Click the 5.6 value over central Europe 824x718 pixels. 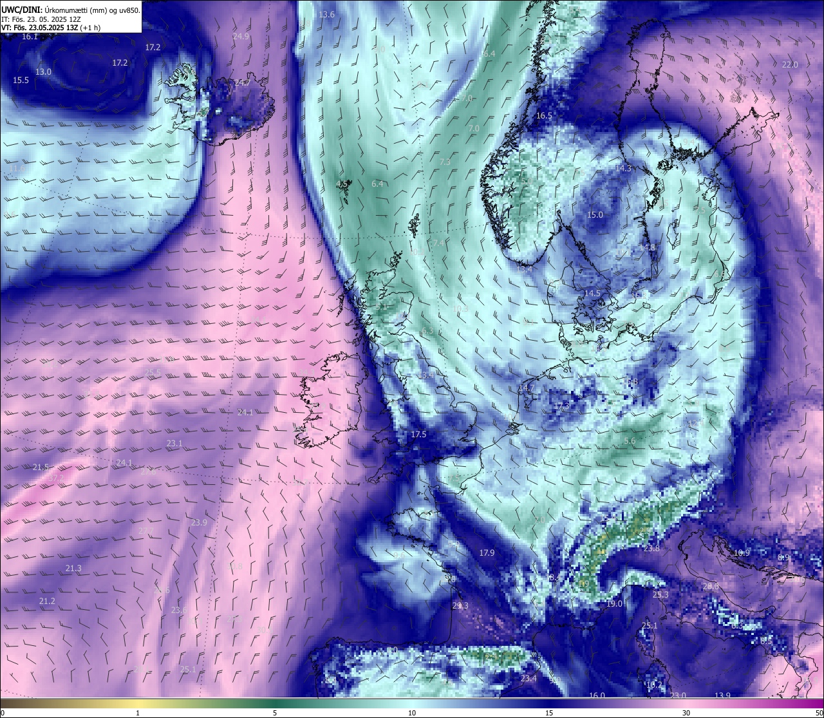pos(630,441)
